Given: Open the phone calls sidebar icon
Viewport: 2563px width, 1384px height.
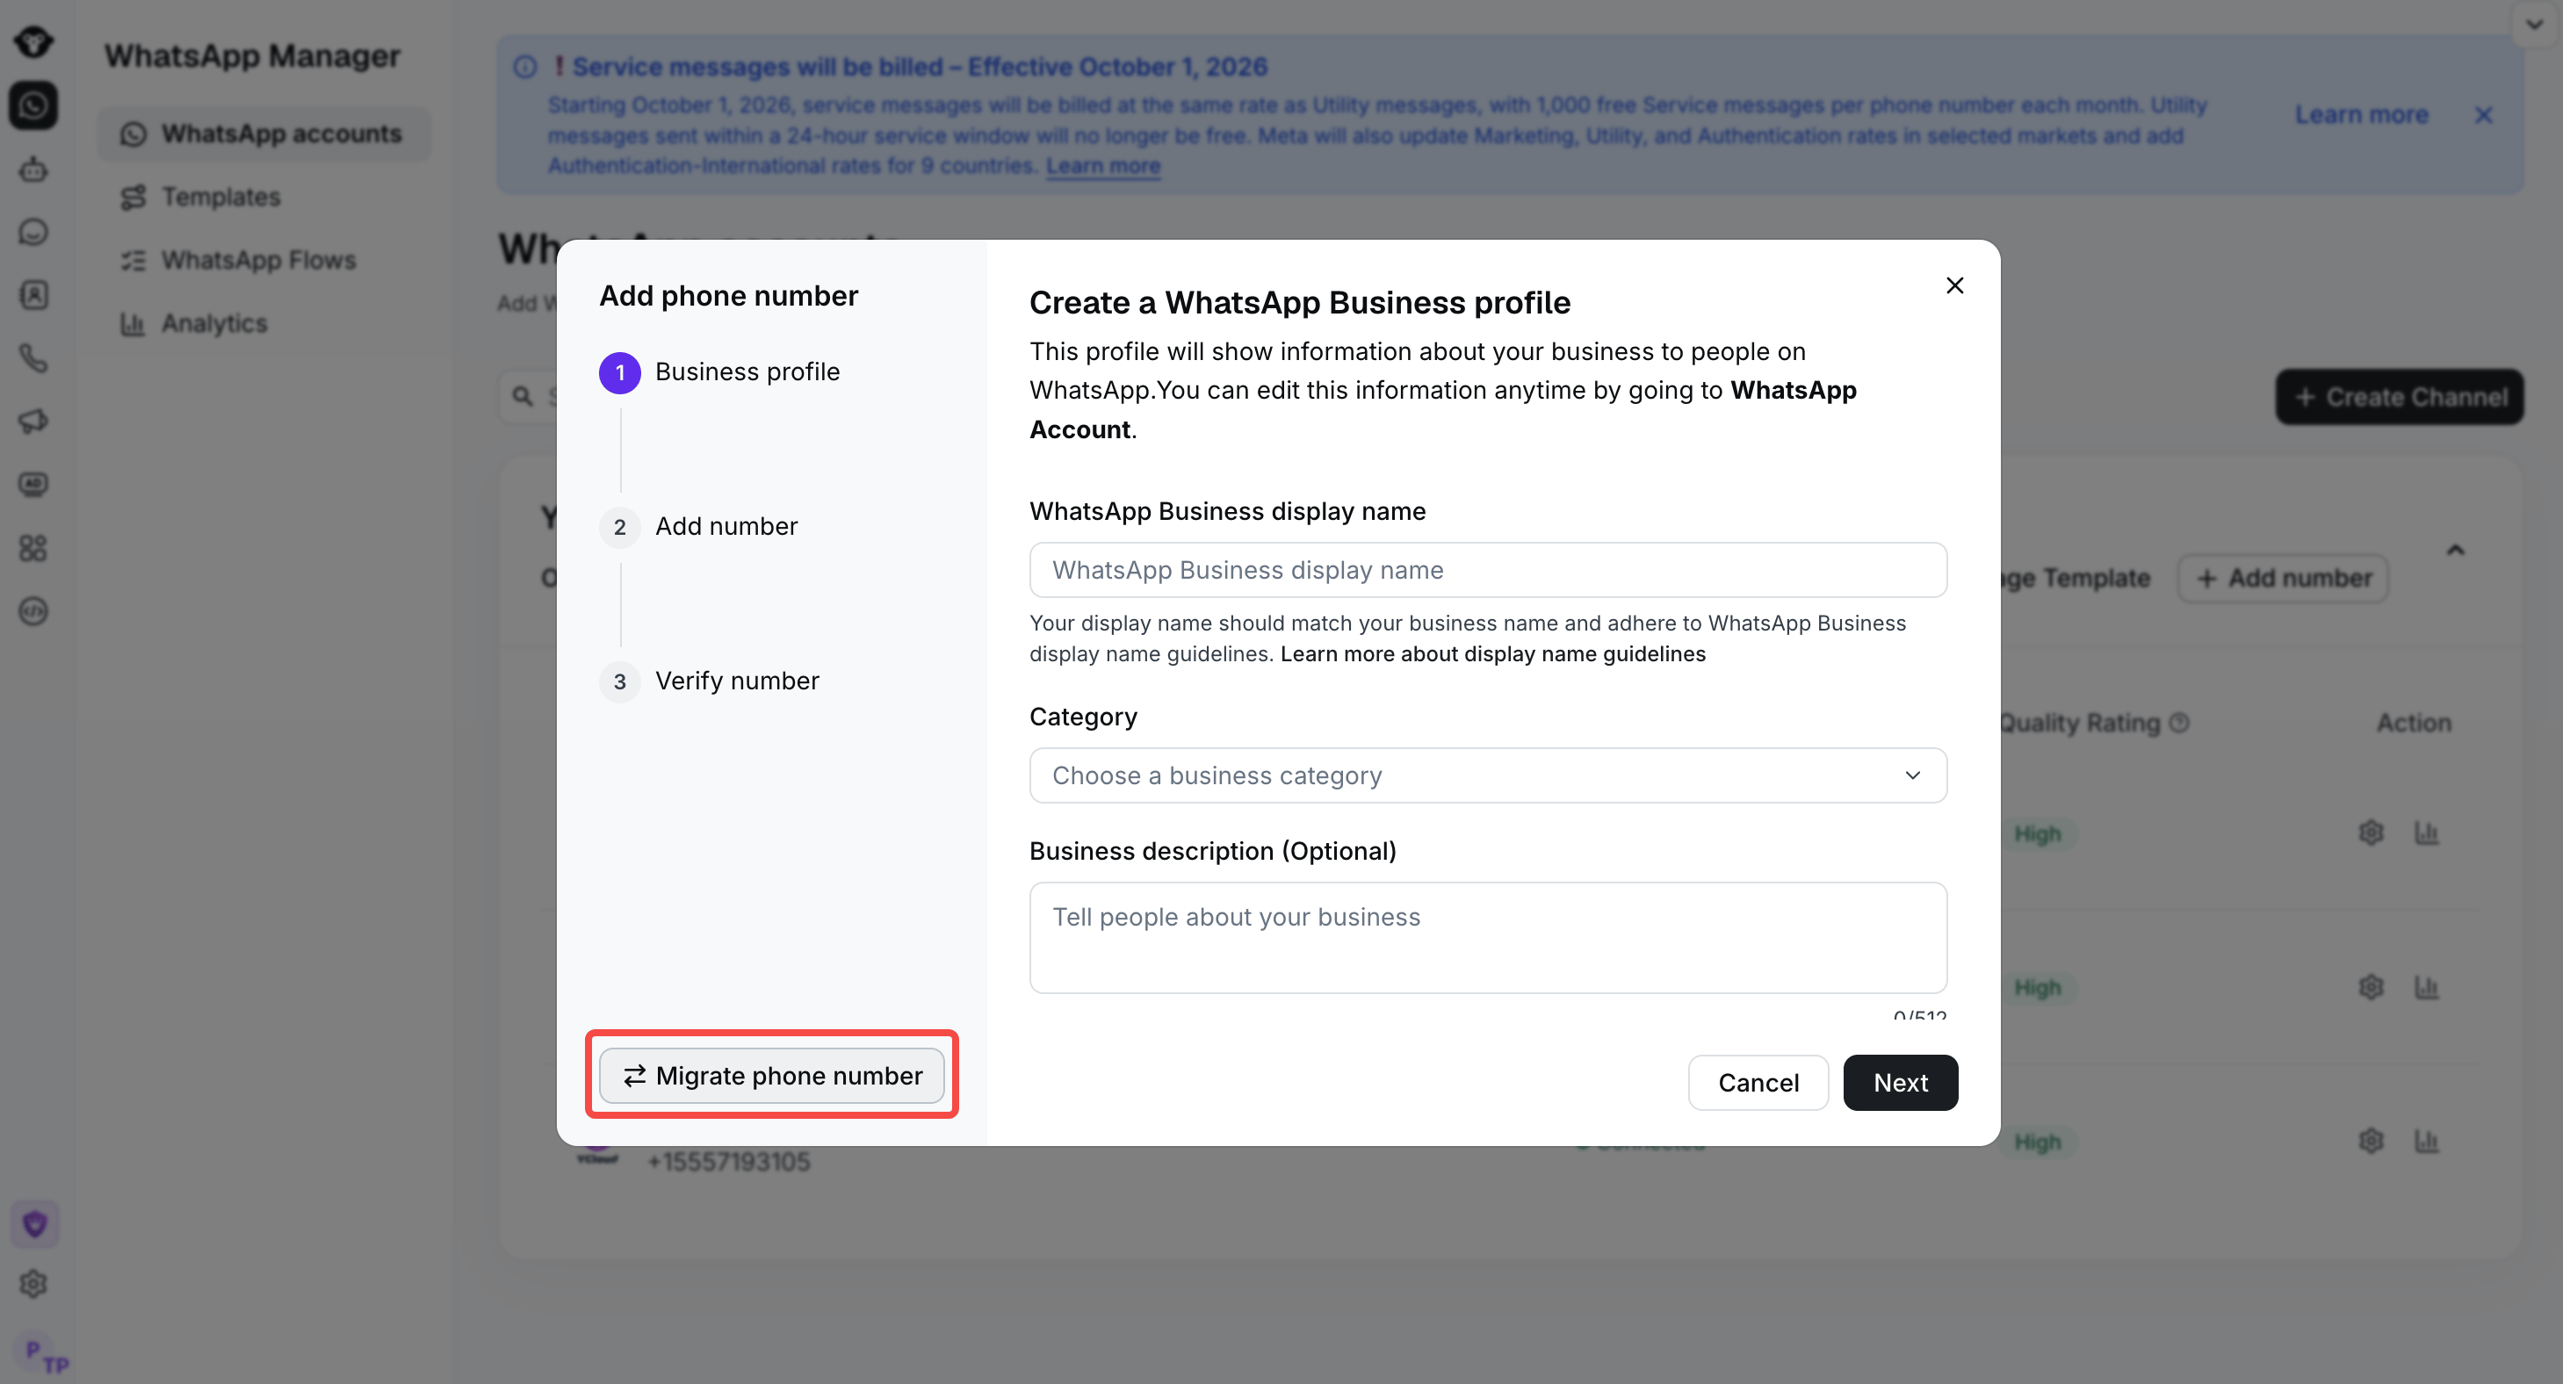Looking at the screenshot, I should (x=34, y=358).
